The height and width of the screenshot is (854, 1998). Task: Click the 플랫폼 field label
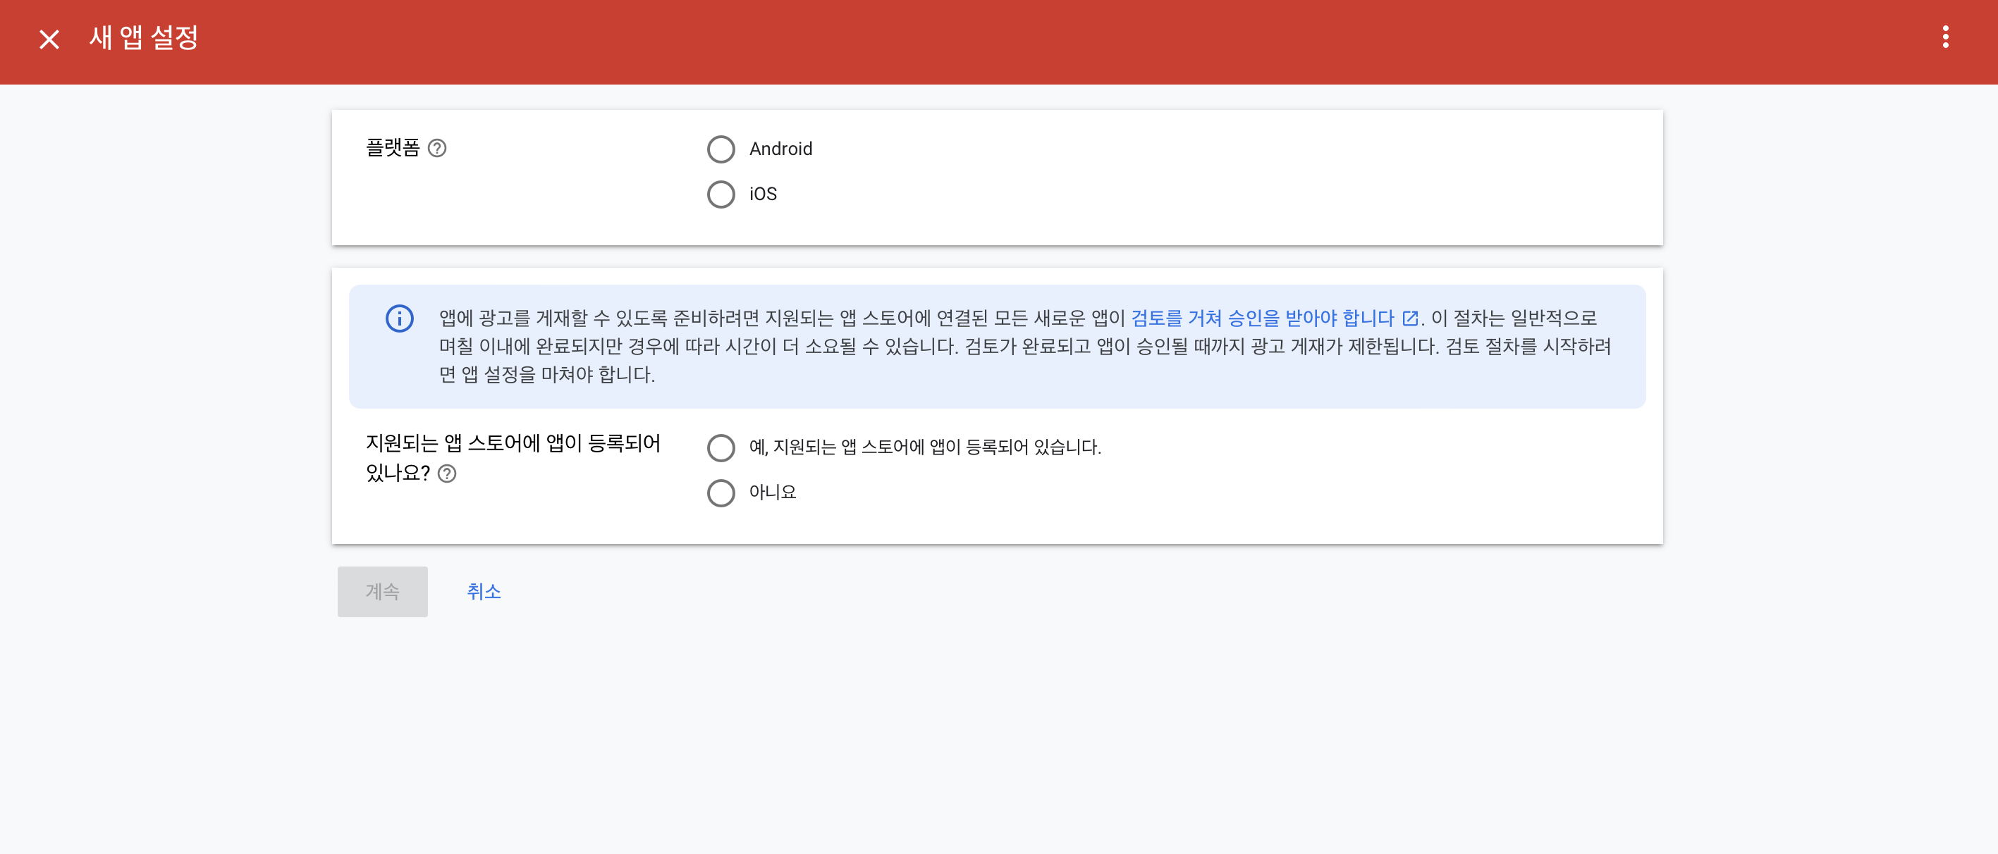tap(393, 147)
